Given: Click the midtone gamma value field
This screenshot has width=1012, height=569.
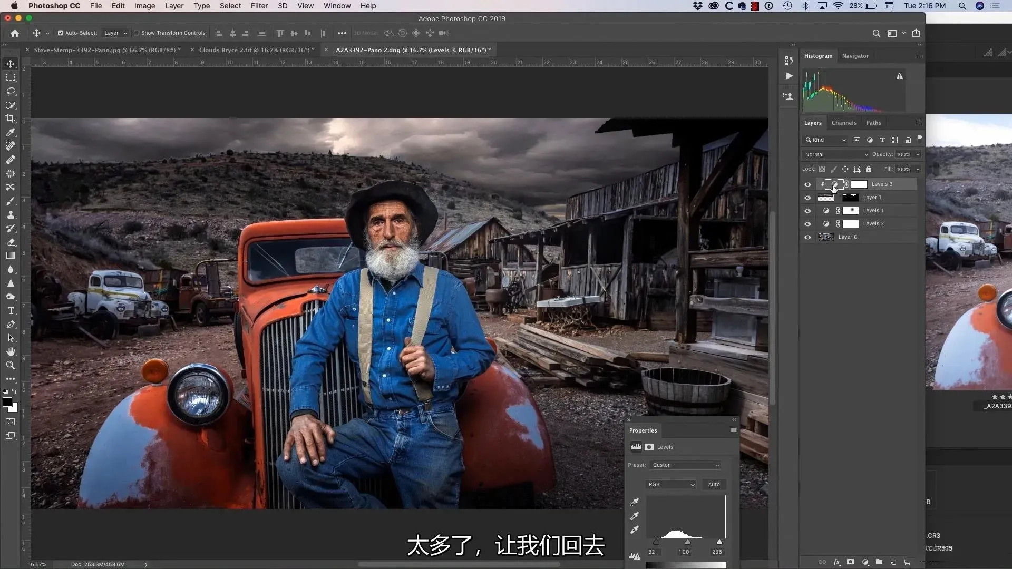Looking at the screenshot, I should point(684,552).
